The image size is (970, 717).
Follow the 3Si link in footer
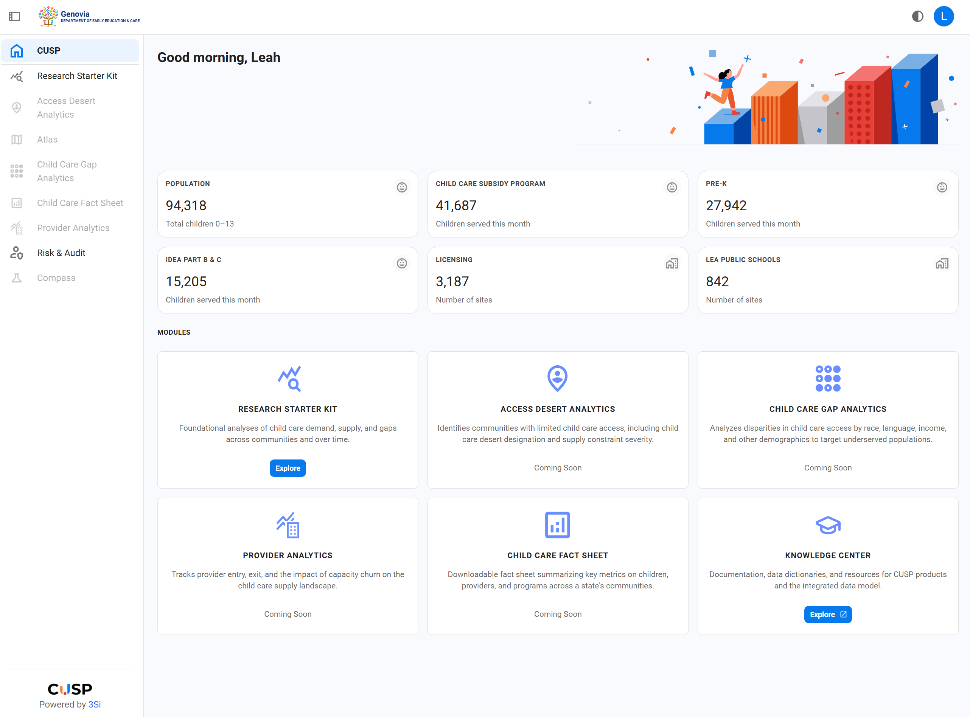94,705
